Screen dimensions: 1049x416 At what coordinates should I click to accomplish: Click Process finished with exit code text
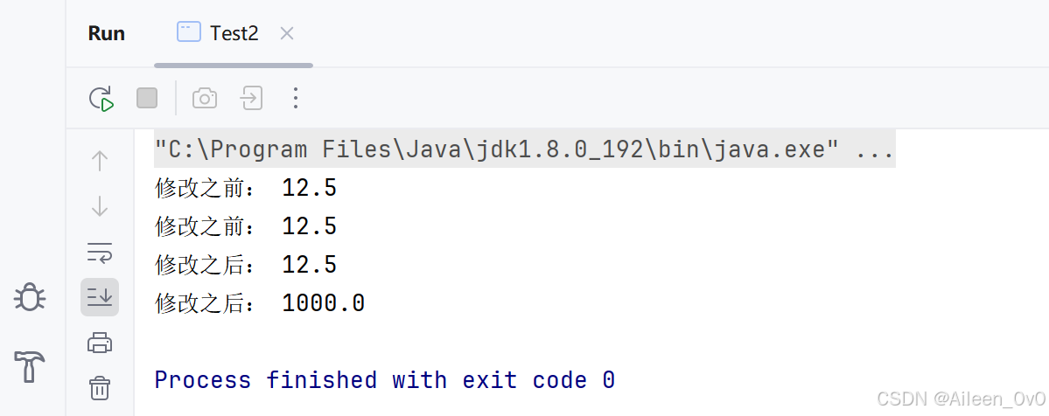tap(385, 380)
